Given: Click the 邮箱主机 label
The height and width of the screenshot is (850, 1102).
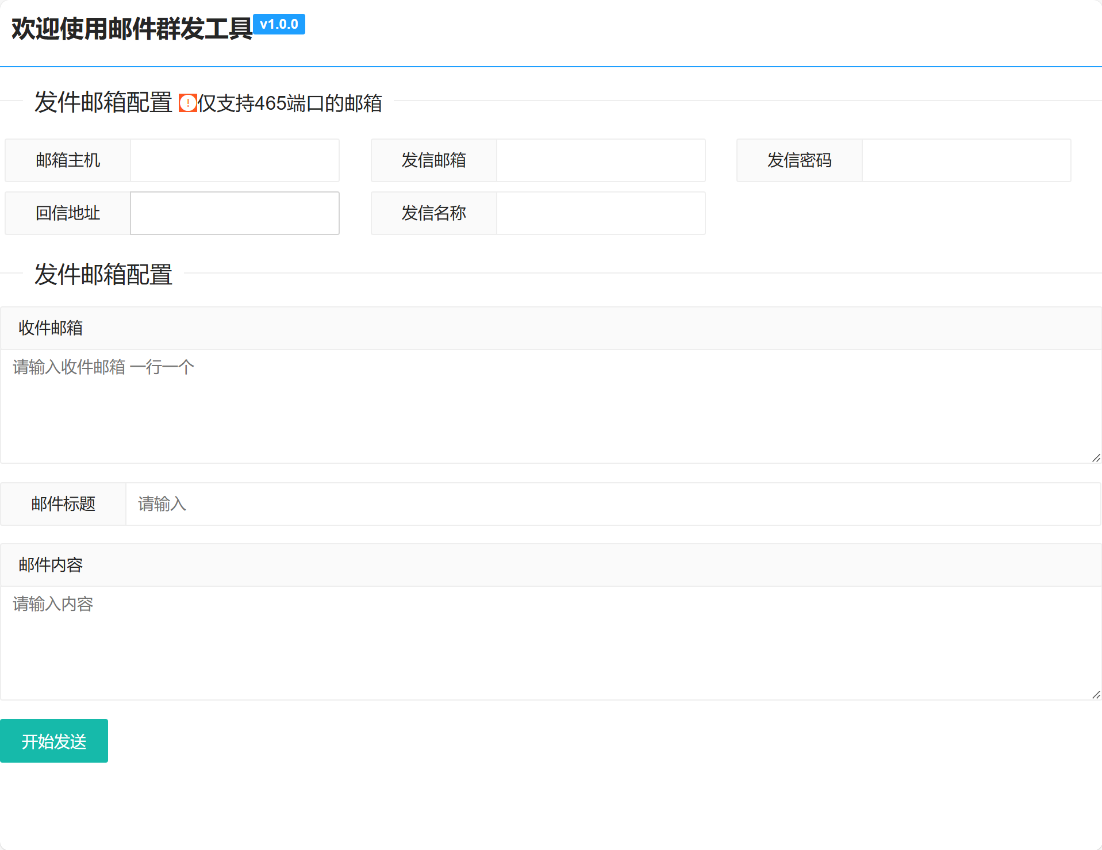Looking at the screenshot, I should point(68,160).
